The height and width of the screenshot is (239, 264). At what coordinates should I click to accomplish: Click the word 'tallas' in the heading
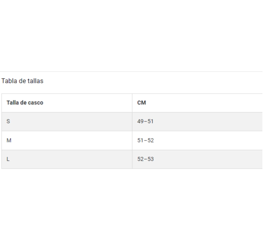point(35,81)
